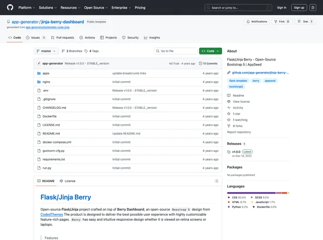This screenshot has height=240, width=323.
Task: Click the link icon beside the github.com URL
Action: pyautogui.click(x=229, y=73)
